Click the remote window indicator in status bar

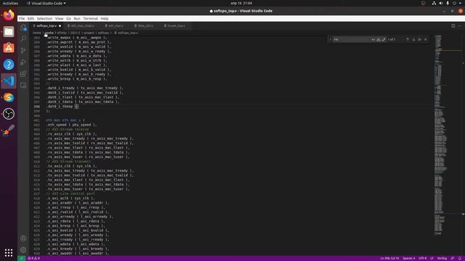[21, 258]
